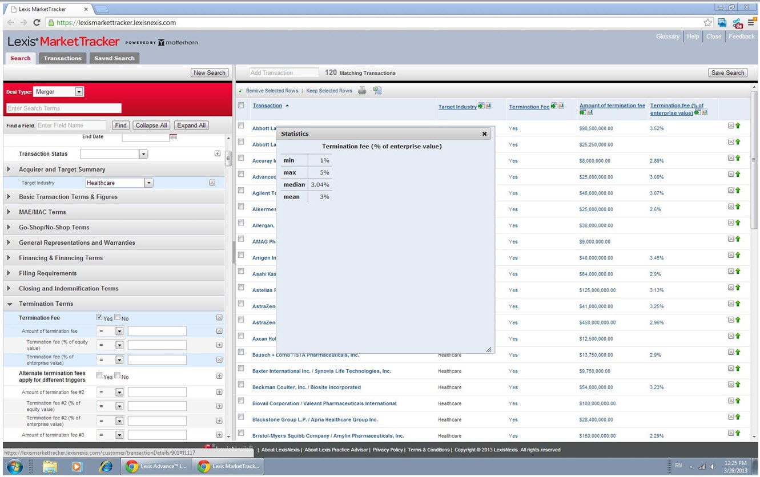This screenshot has height=477, width=760.
Task: Click the New Search button
Action: click(x=210, y=72)
